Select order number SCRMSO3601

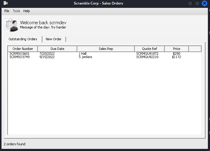pos(19,54)
